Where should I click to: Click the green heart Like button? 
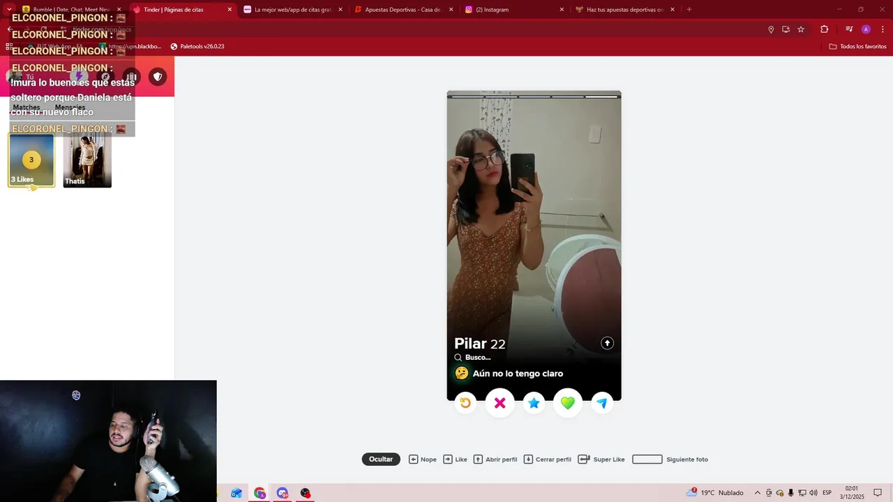(568, 403)
